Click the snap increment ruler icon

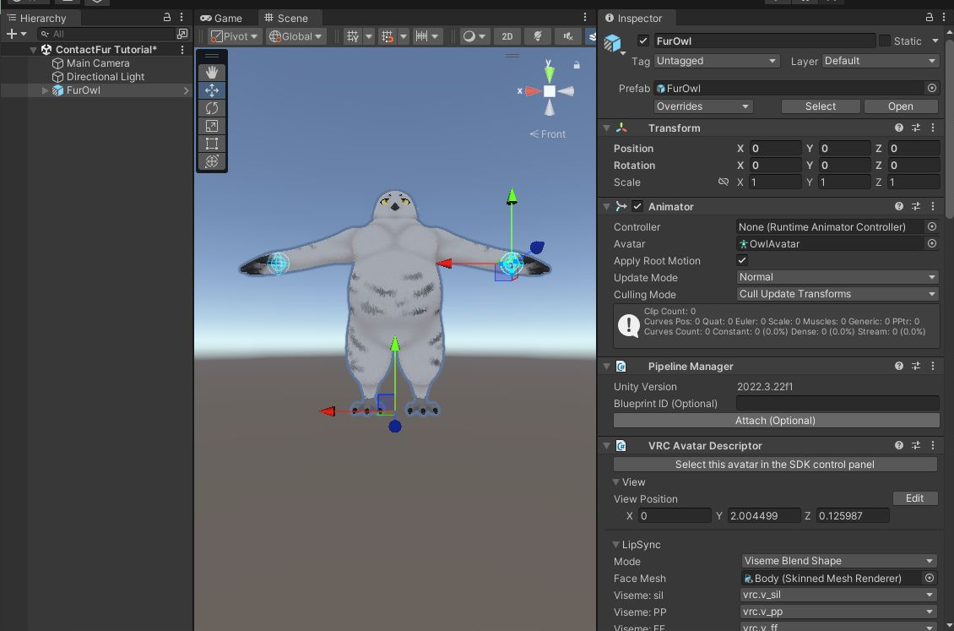click(421, 36)
